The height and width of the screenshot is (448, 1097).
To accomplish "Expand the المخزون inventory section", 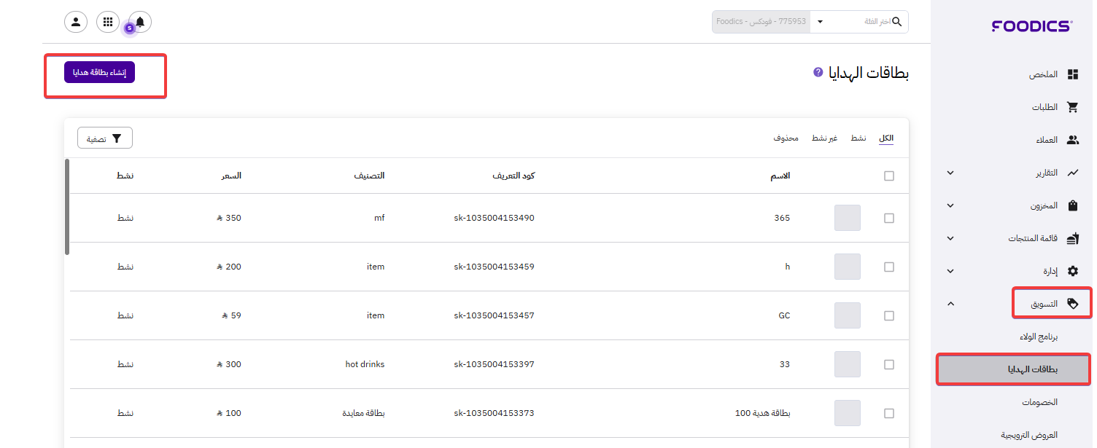I will [950, 205].
